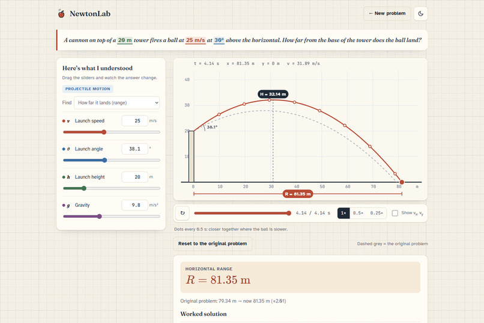Click the green Launch height slider handle
This screenshot has height=323, width=484.
84,188
